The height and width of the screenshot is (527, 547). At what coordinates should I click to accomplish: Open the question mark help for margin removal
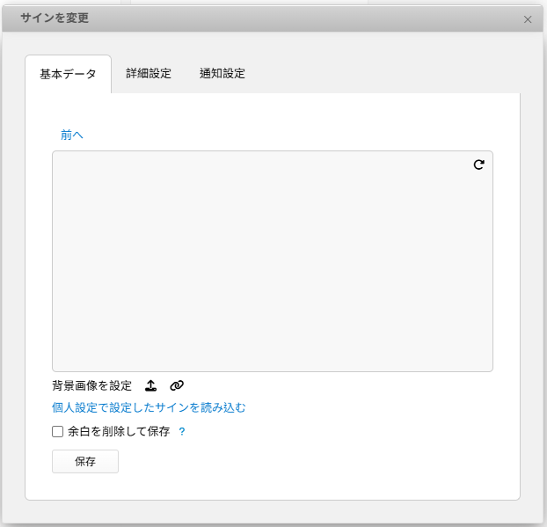(182, 432)
